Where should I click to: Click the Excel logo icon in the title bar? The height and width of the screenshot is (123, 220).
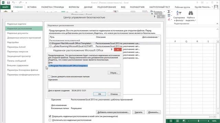coord(3,3)
